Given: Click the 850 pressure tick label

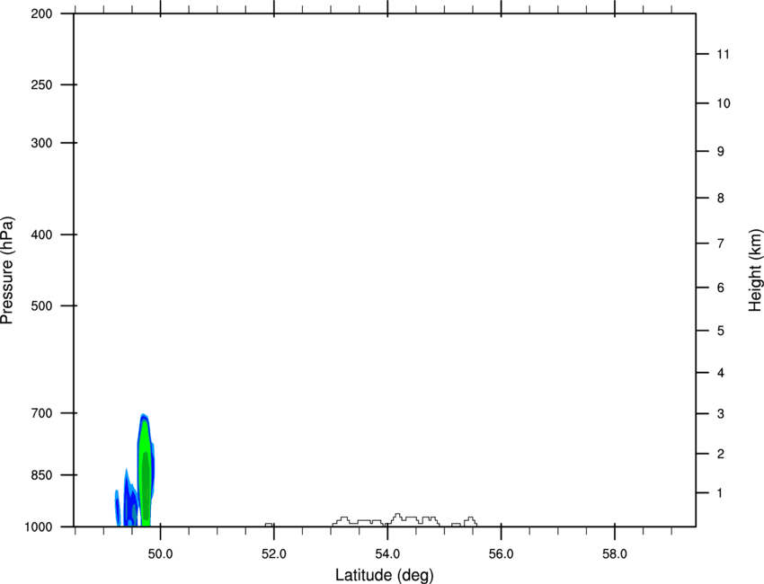Looking at the screenshot, I should (41, 475).
